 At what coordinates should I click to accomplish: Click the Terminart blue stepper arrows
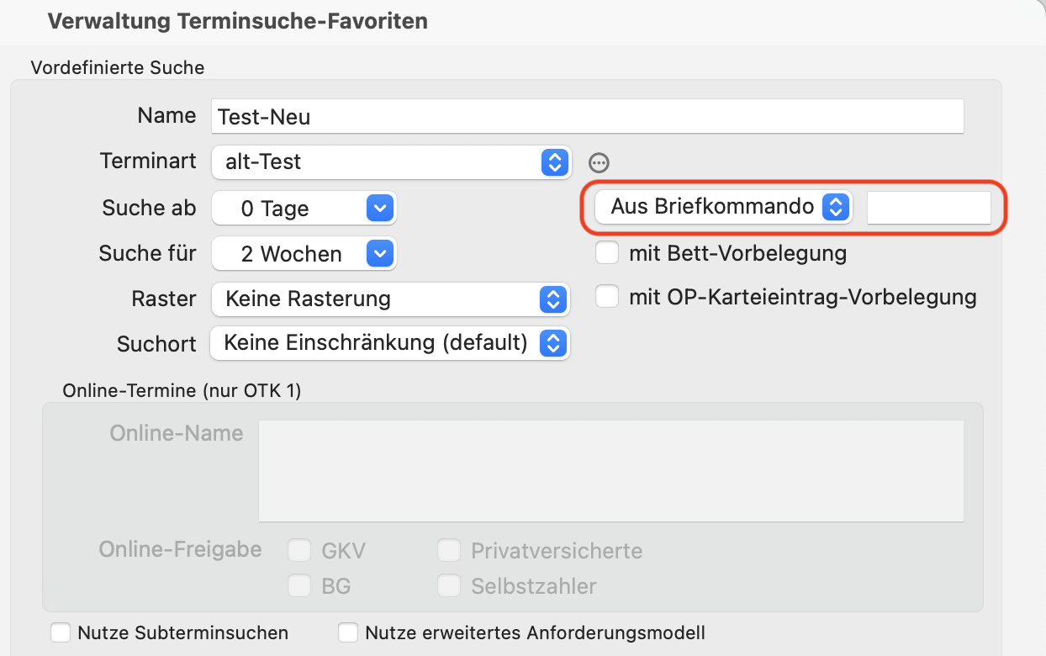[554, 161]
